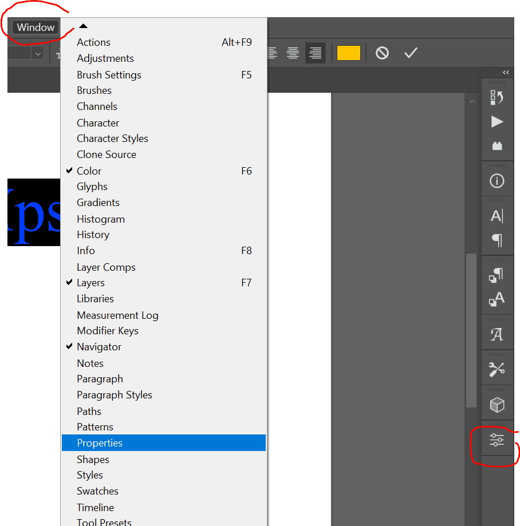Screen dimensions: 520x526
Task: Choose the Character menu item
Action: click(164, 122)
